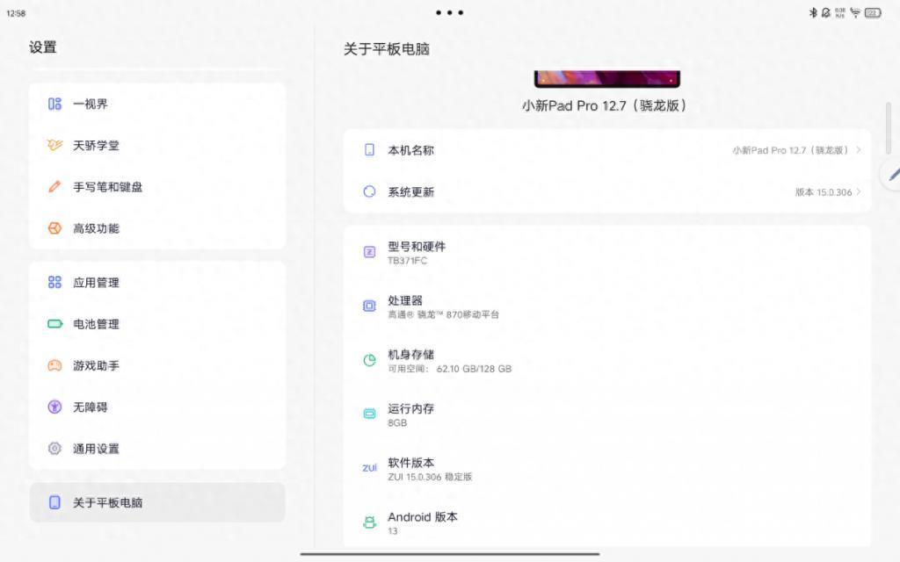This screenshot has width=900, height=562.
Task: Tap the 本机名称 label
Action: [x=410, y=149]
